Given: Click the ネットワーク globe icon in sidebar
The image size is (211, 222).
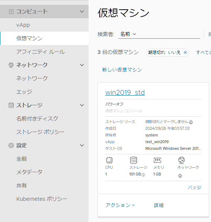Looking at the screenshot, I should point(11,65).
